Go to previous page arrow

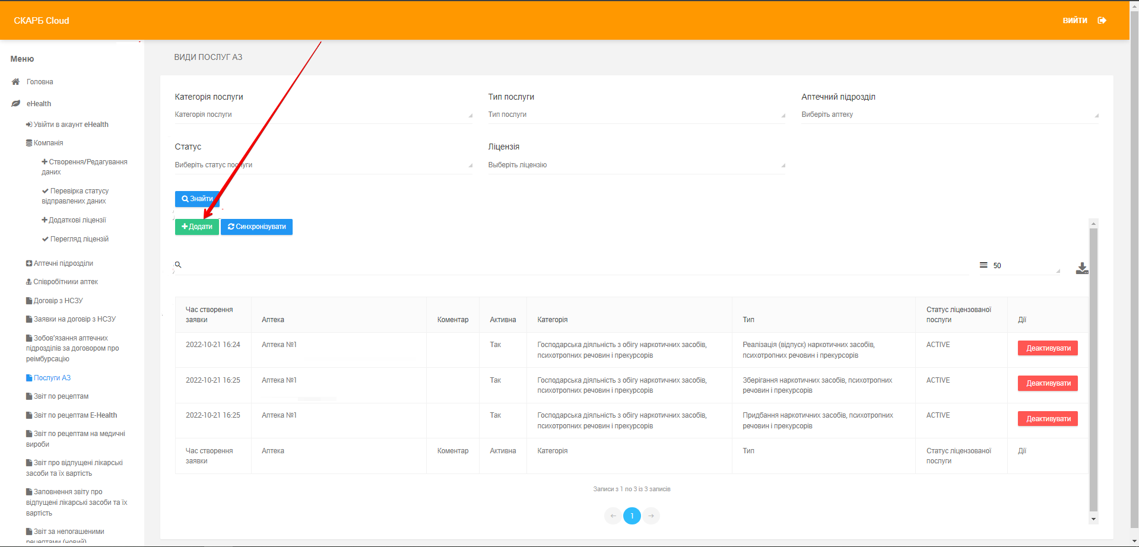click(613, 516)
